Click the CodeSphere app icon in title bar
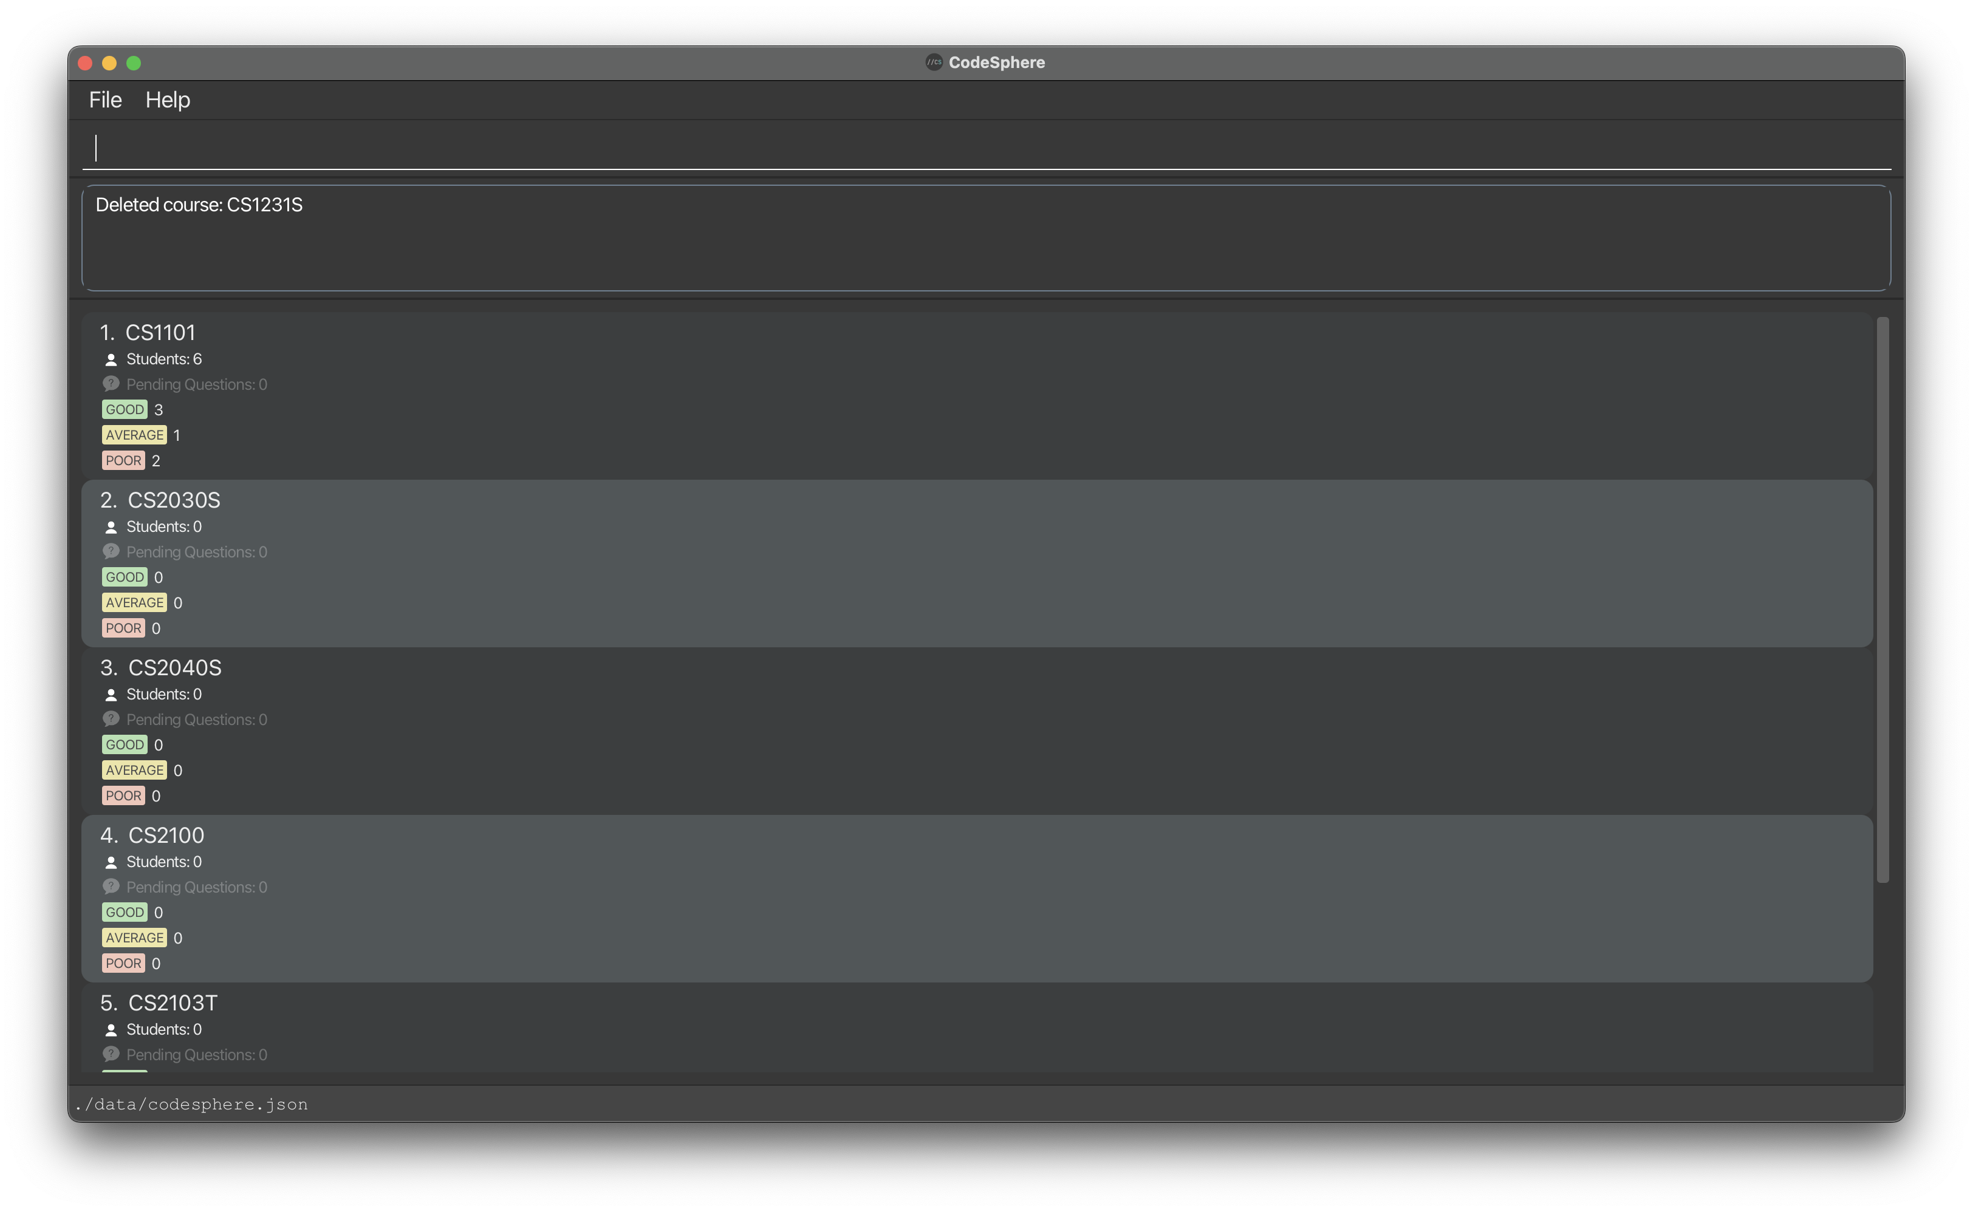1973x1212 pixels. tap(930, 62)
